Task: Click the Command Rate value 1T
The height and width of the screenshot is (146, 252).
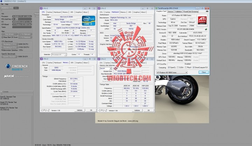Action: click(x=74, y=97)
